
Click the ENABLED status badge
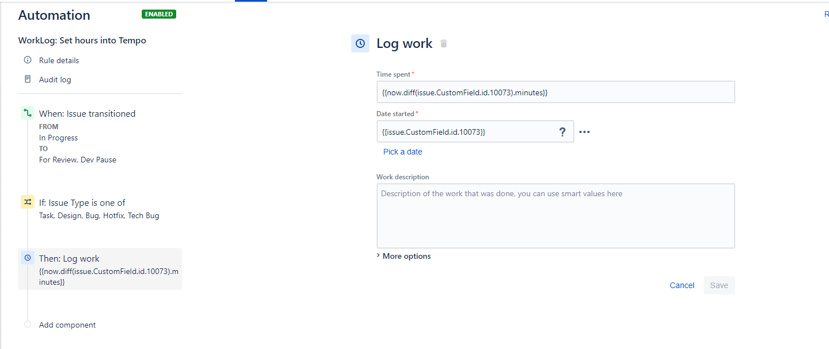click(159, 14)
